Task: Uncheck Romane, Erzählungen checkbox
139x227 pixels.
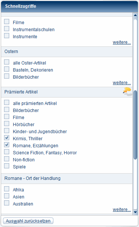Action: pos(7,145)
